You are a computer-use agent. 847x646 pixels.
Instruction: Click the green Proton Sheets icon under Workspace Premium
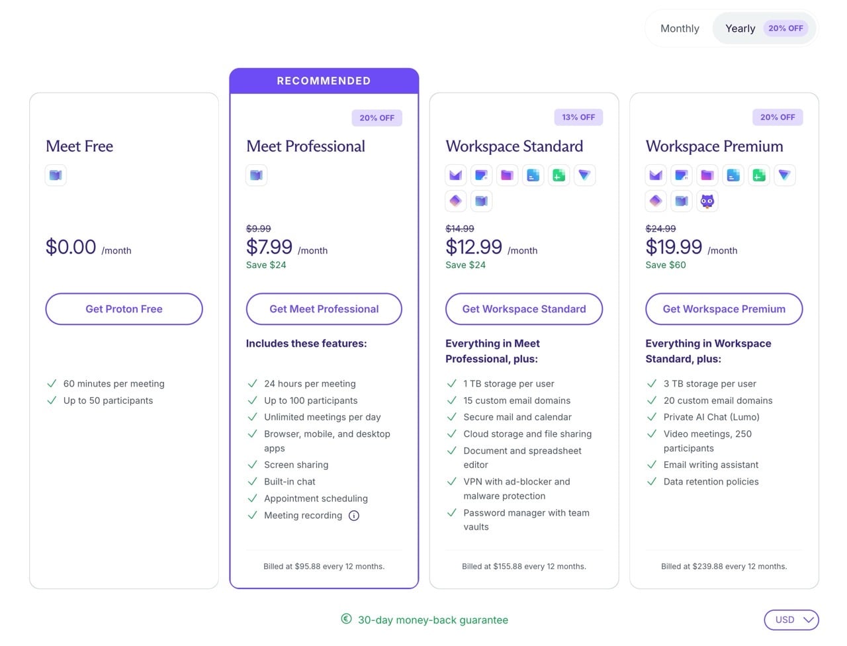(x=759, y=175)
